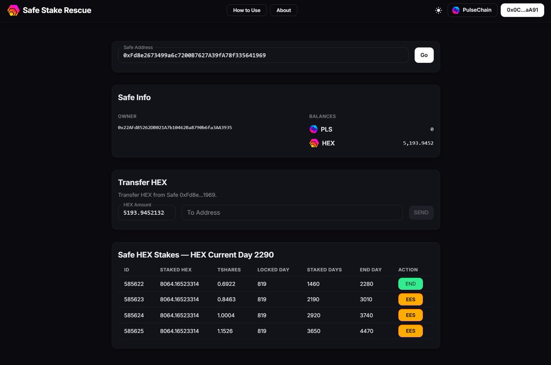Click the Safe Info heading
Viewport: 551px width, 365px height.
click(134, 97)
